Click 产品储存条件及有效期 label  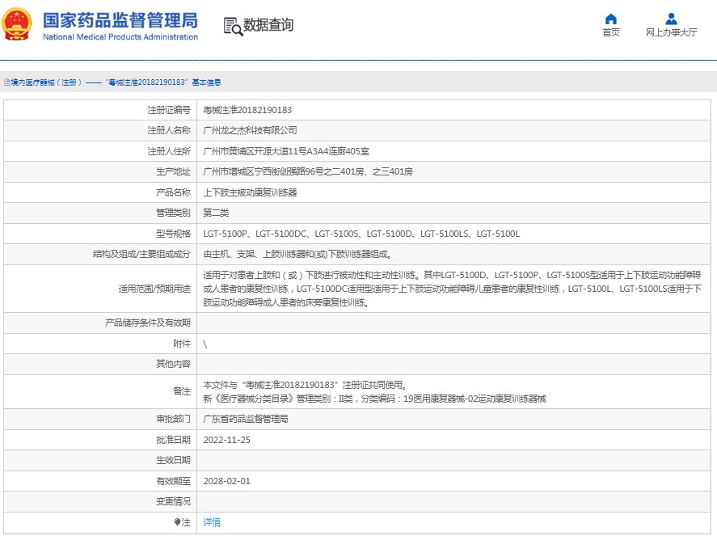click(x=148, y=323)
